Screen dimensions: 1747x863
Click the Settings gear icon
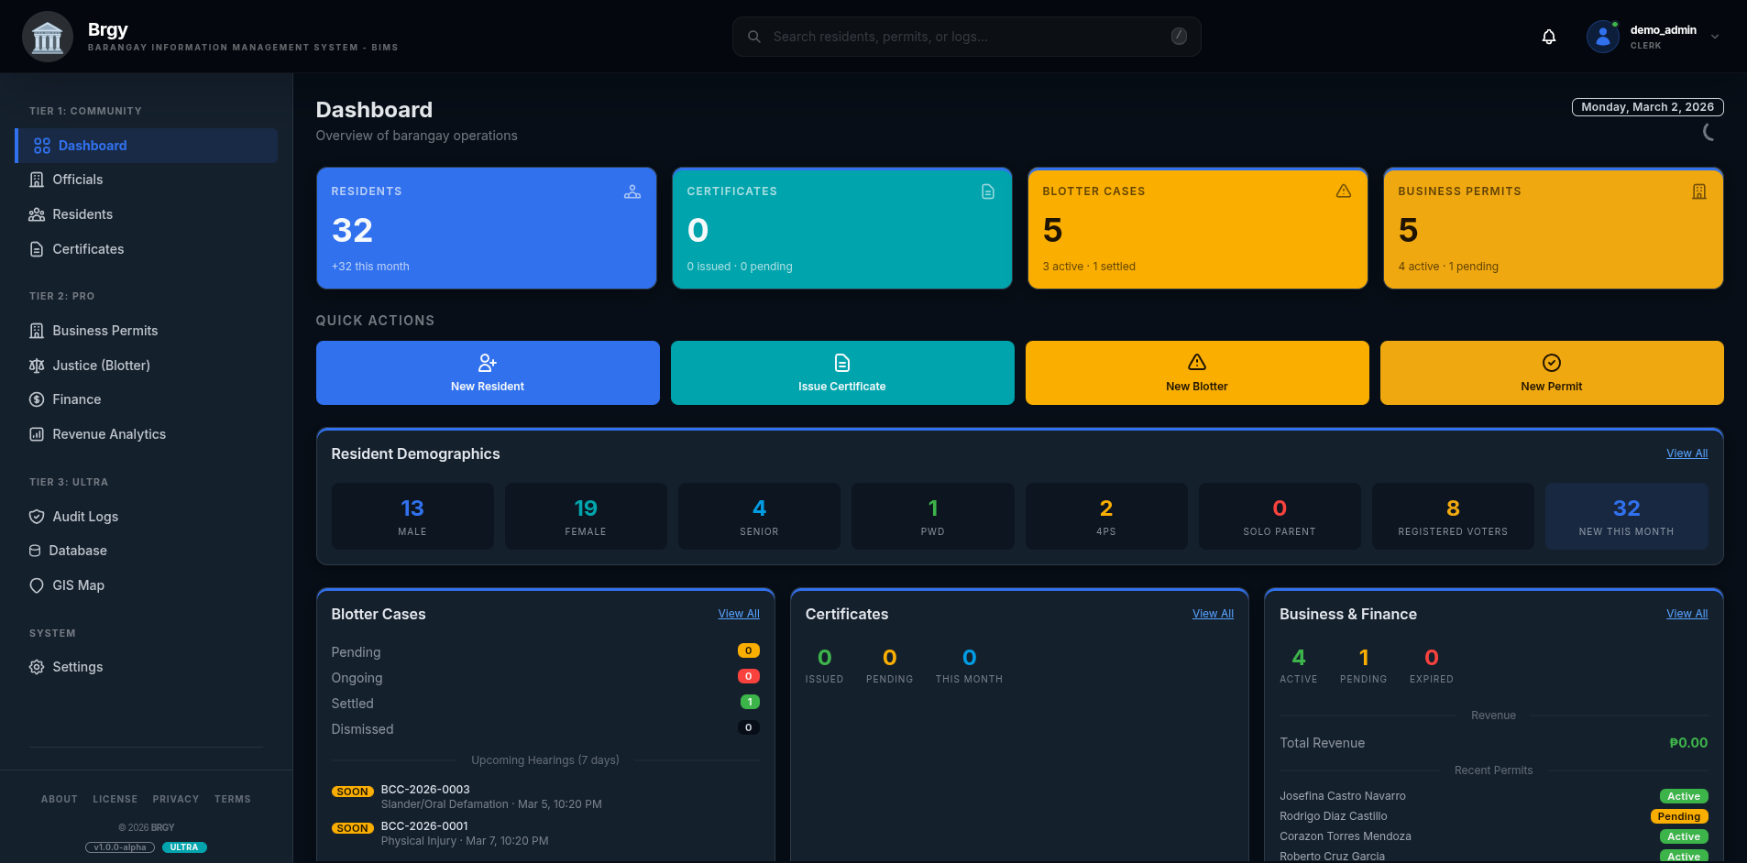tap(37, 667)
